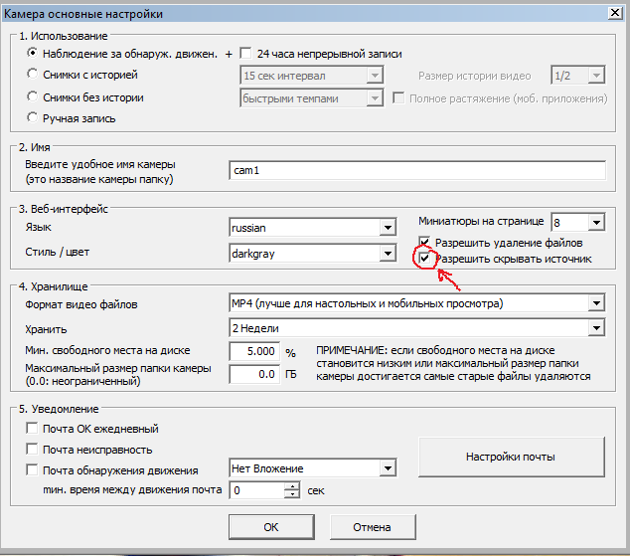630x556 pixels.
Task: Click the ПРИМЕЧАНИЕ note text
Action: point(453,363)
